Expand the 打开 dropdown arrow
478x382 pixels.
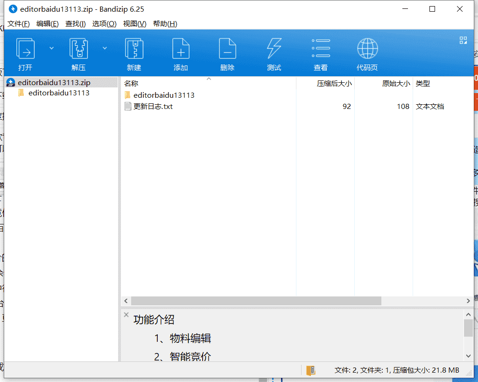pyautogui.click(x=51, y=48)
